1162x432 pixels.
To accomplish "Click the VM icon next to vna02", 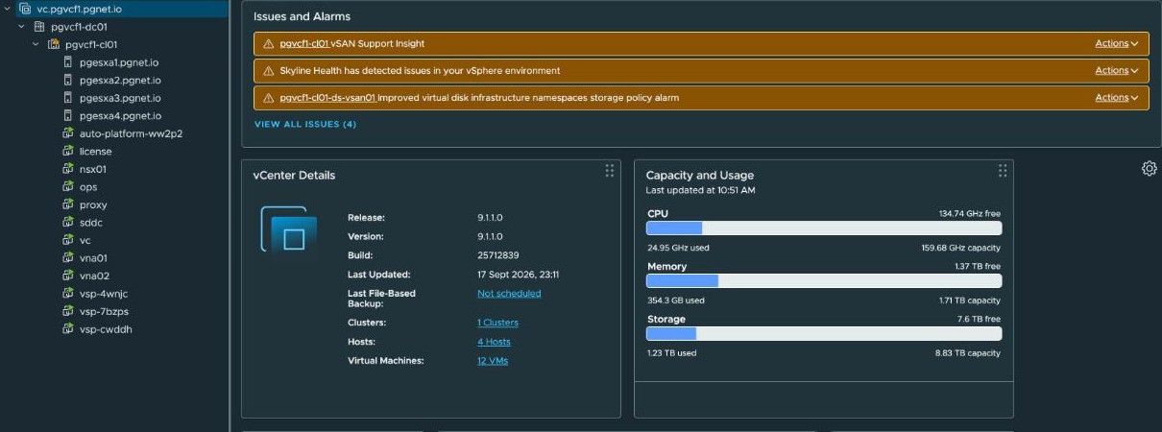I will pos(68,276).
